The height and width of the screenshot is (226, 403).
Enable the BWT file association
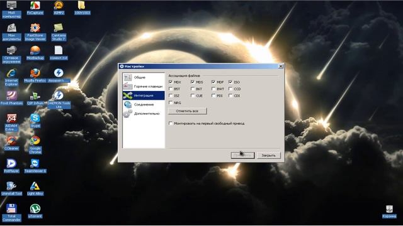pyautogui.click(x=213, y=89)
